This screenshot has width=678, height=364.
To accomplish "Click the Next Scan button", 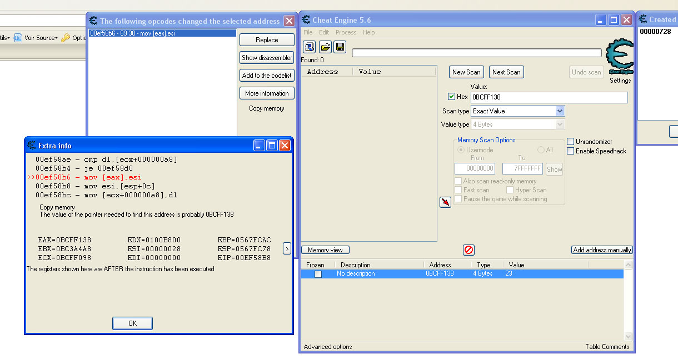I will [506, 72].
